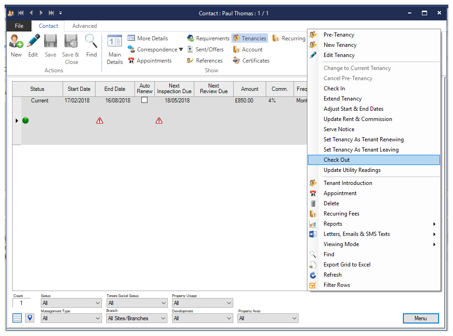Click the Find magnifier icon in ribbon
Image resolution: width=453 pixels, height=336 pixels.
click(x=91, y=42)
